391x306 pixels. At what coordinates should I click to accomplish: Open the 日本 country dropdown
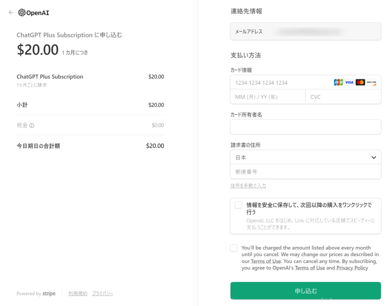tap(305, 157)
